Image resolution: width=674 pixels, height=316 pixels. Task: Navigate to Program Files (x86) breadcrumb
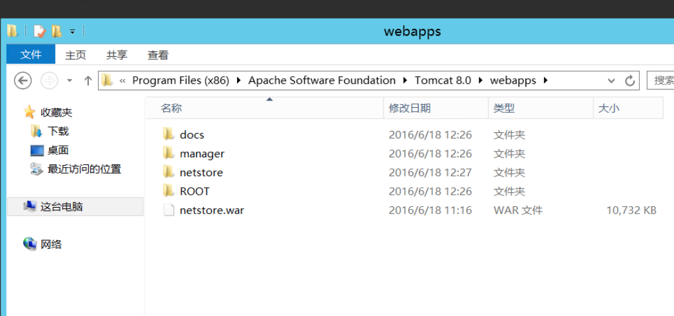pyautogui.click(x=180, y=81)
